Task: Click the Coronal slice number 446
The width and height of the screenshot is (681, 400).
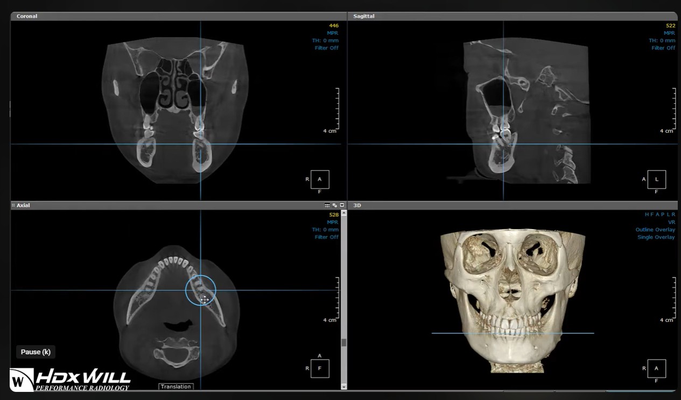Action: tap(334, 25)
